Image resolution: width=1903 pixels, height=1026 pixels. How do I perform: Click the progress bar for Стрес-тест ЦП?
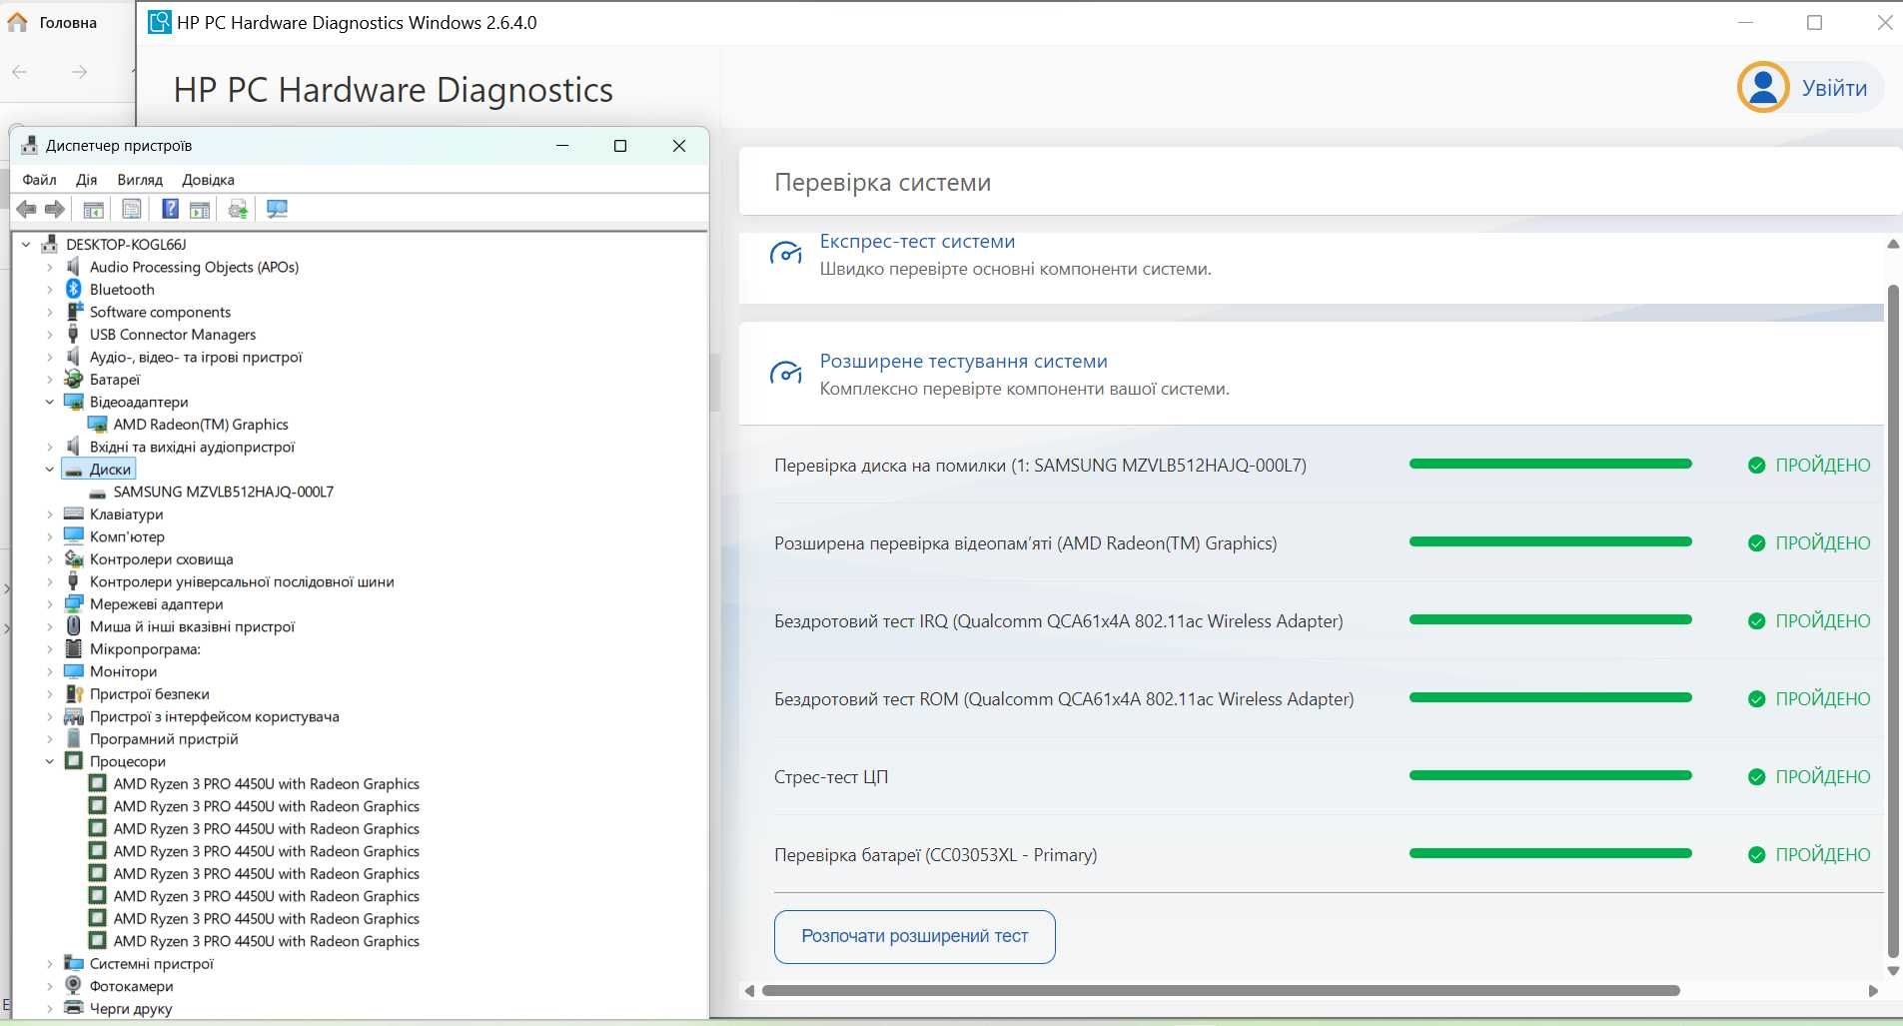click(1550, 775)
